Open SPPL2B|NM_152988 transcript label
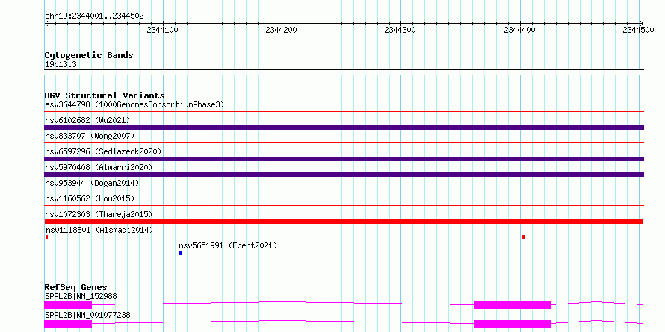This screenshot has width=665, height=332. click(x=81, y=296)
